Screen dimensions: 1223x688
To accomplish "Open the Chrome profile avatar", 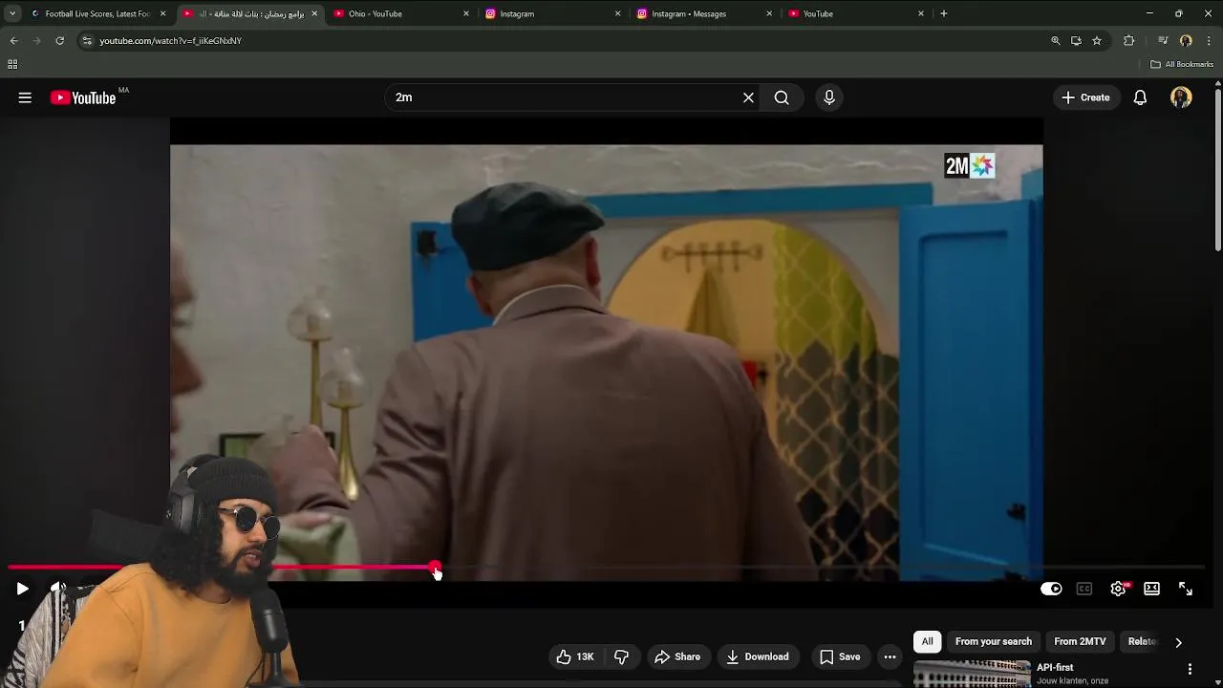I will (x=1186, y=40).
